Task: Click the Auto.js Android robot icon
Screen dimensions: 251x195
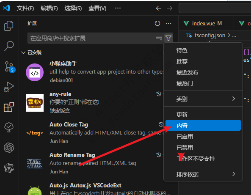Action: tap(35, 190)
